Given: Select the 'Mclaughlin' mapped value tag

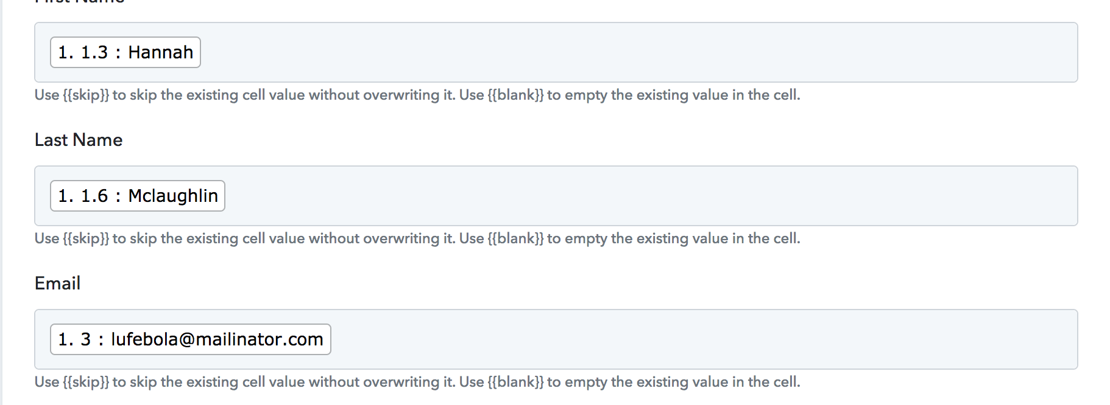Looking at the screenshot, I should click(138, 196).
